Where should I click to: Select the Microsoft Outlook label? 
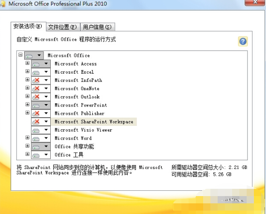[77, 97]
